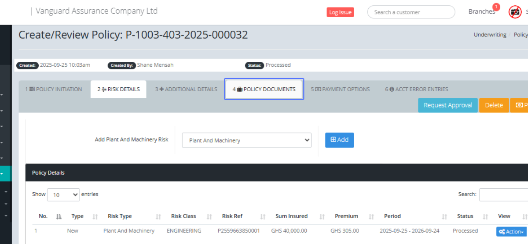Expand the Action dropdown for row 1
This screenshot has width=528, height=244.
pos(511,232)
